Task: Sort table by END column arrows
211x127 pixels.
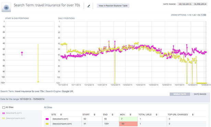Action: [x=113, y=115]
